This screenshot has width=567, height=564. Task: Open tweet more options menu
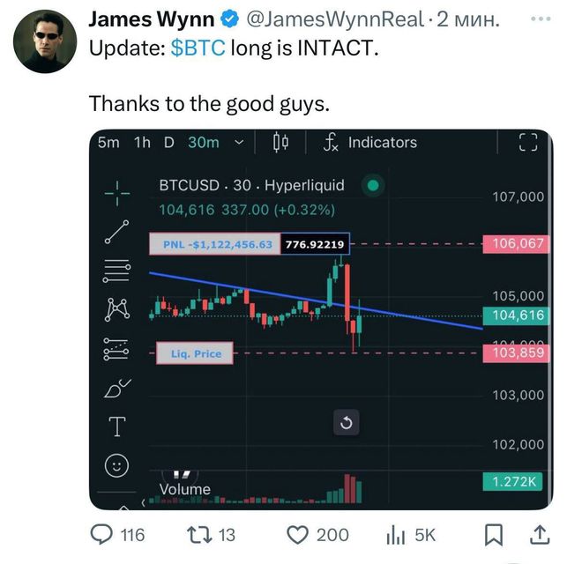pyautogui.click(x=541, y=19)
